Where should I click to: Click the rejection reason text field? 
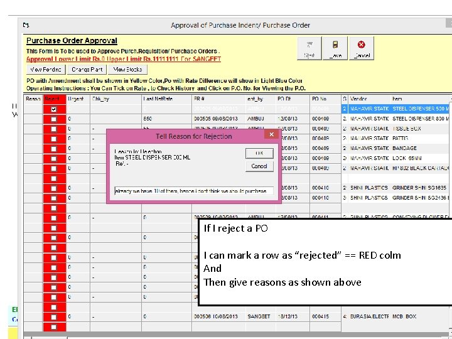point(194,191)
